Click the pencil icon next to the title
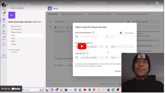Screen dimensions: 165x93 pyautogui.click(x=50, y=22)
